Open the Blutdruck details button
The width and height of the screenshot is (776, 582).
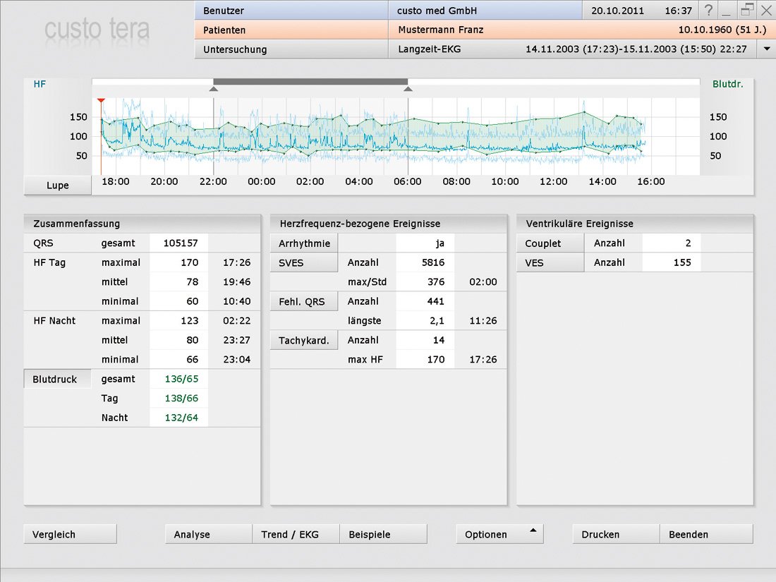(59, 379)
